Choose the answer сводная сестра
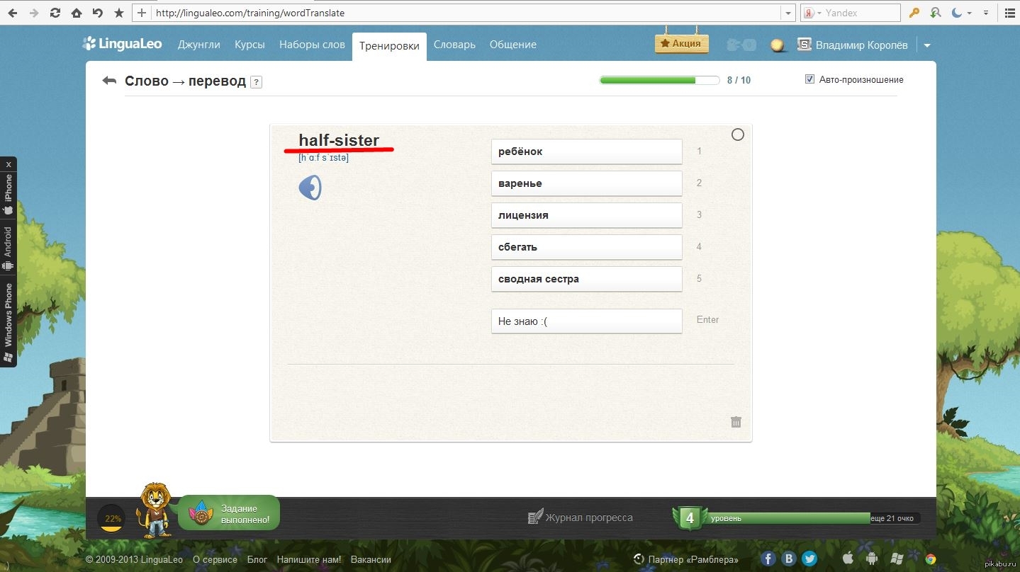This screenshot has height=572, width=1020. (587, 279)
